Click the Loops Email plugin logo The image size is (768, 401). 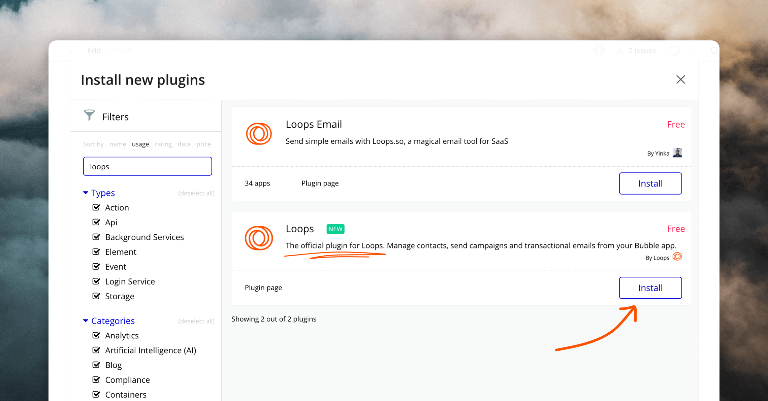[x=259, y=134]
